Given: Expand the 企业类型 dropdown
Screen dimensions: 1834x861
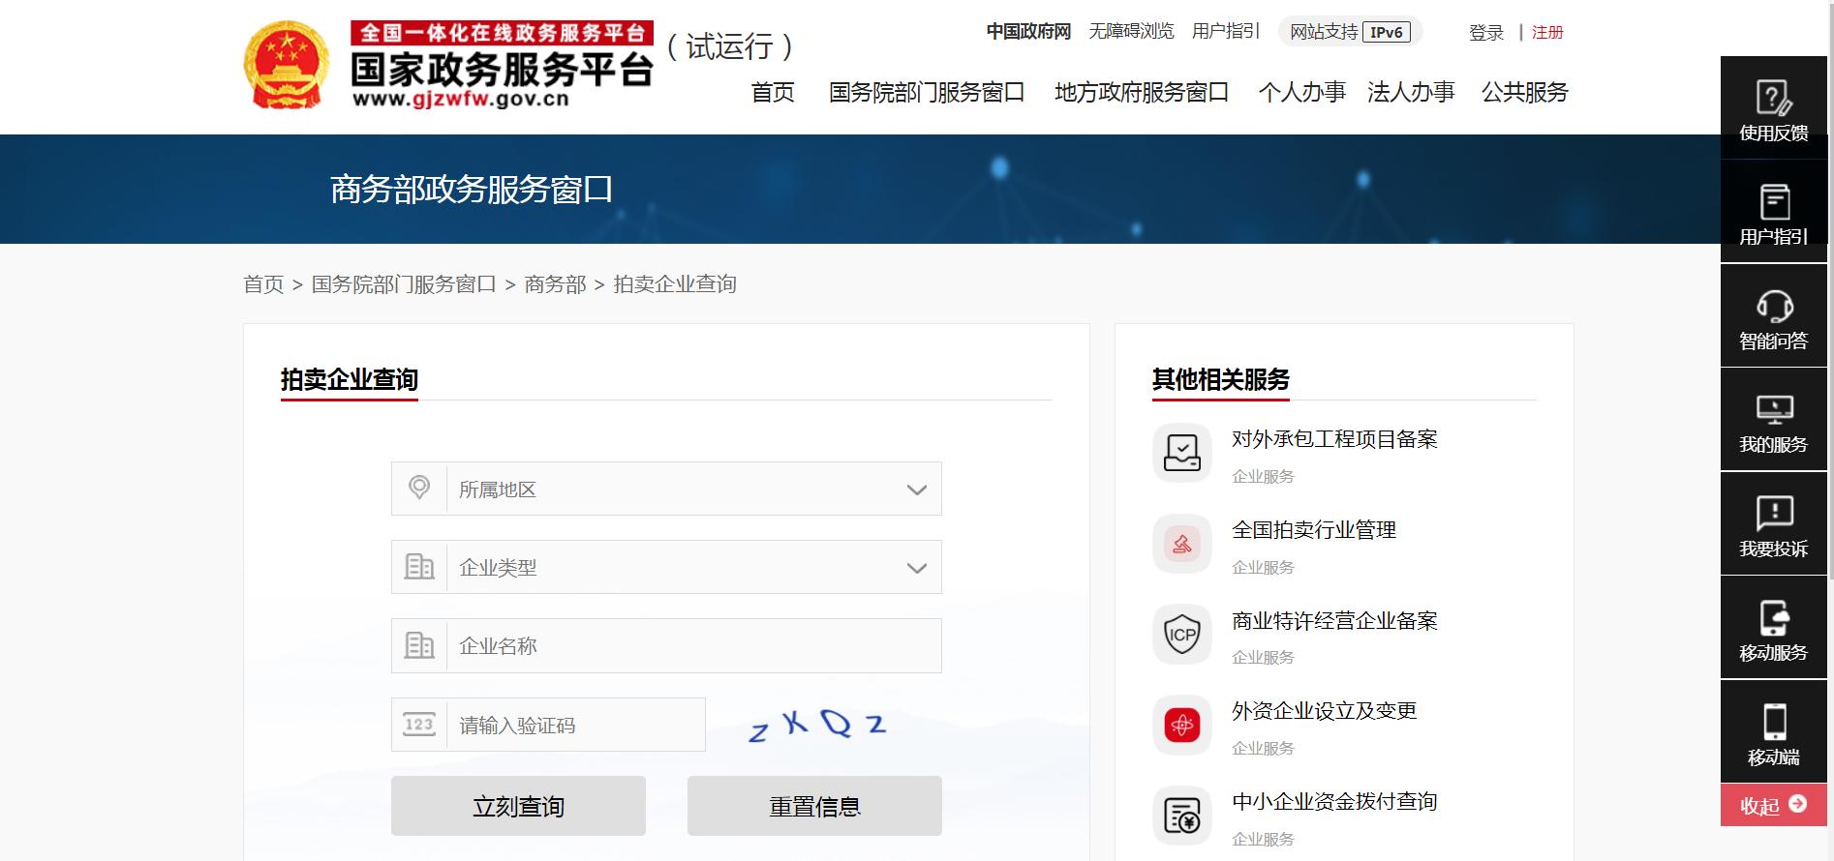Looking at the screenshot, I should tap(666, 567).
